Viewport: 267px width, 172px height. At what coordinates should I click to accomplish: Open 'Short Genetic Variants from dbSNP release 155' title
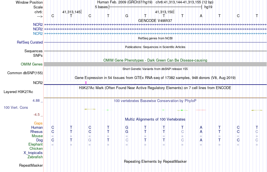(155, 69)
